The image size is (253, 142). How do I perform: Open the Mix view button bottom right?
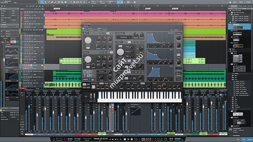[244, 139]
